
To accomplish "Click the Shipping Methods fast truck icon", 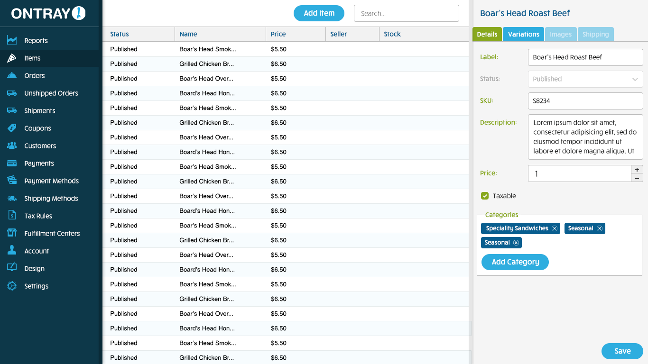I will (x=12, y=198).
